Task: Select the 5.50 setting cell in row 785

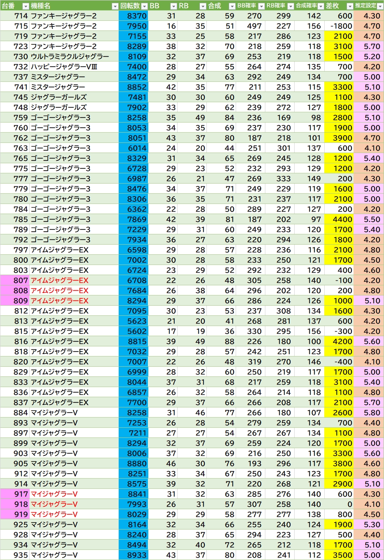Action: 369,219
